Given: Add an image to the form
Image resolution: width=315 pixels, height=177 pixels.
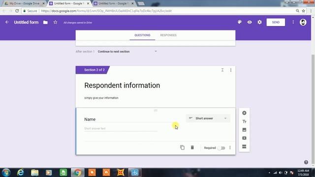Looking at the screenshot, I should [244, 130].
